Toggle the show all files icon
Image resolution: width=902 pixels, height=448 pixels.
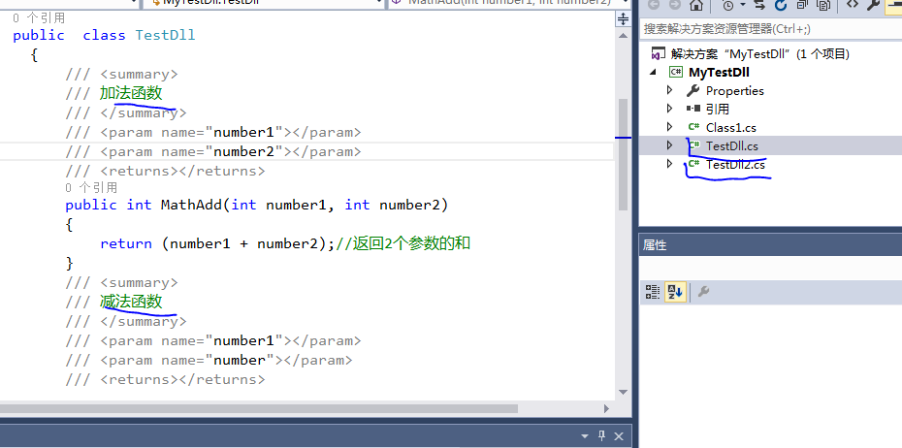tap(823, 5)
